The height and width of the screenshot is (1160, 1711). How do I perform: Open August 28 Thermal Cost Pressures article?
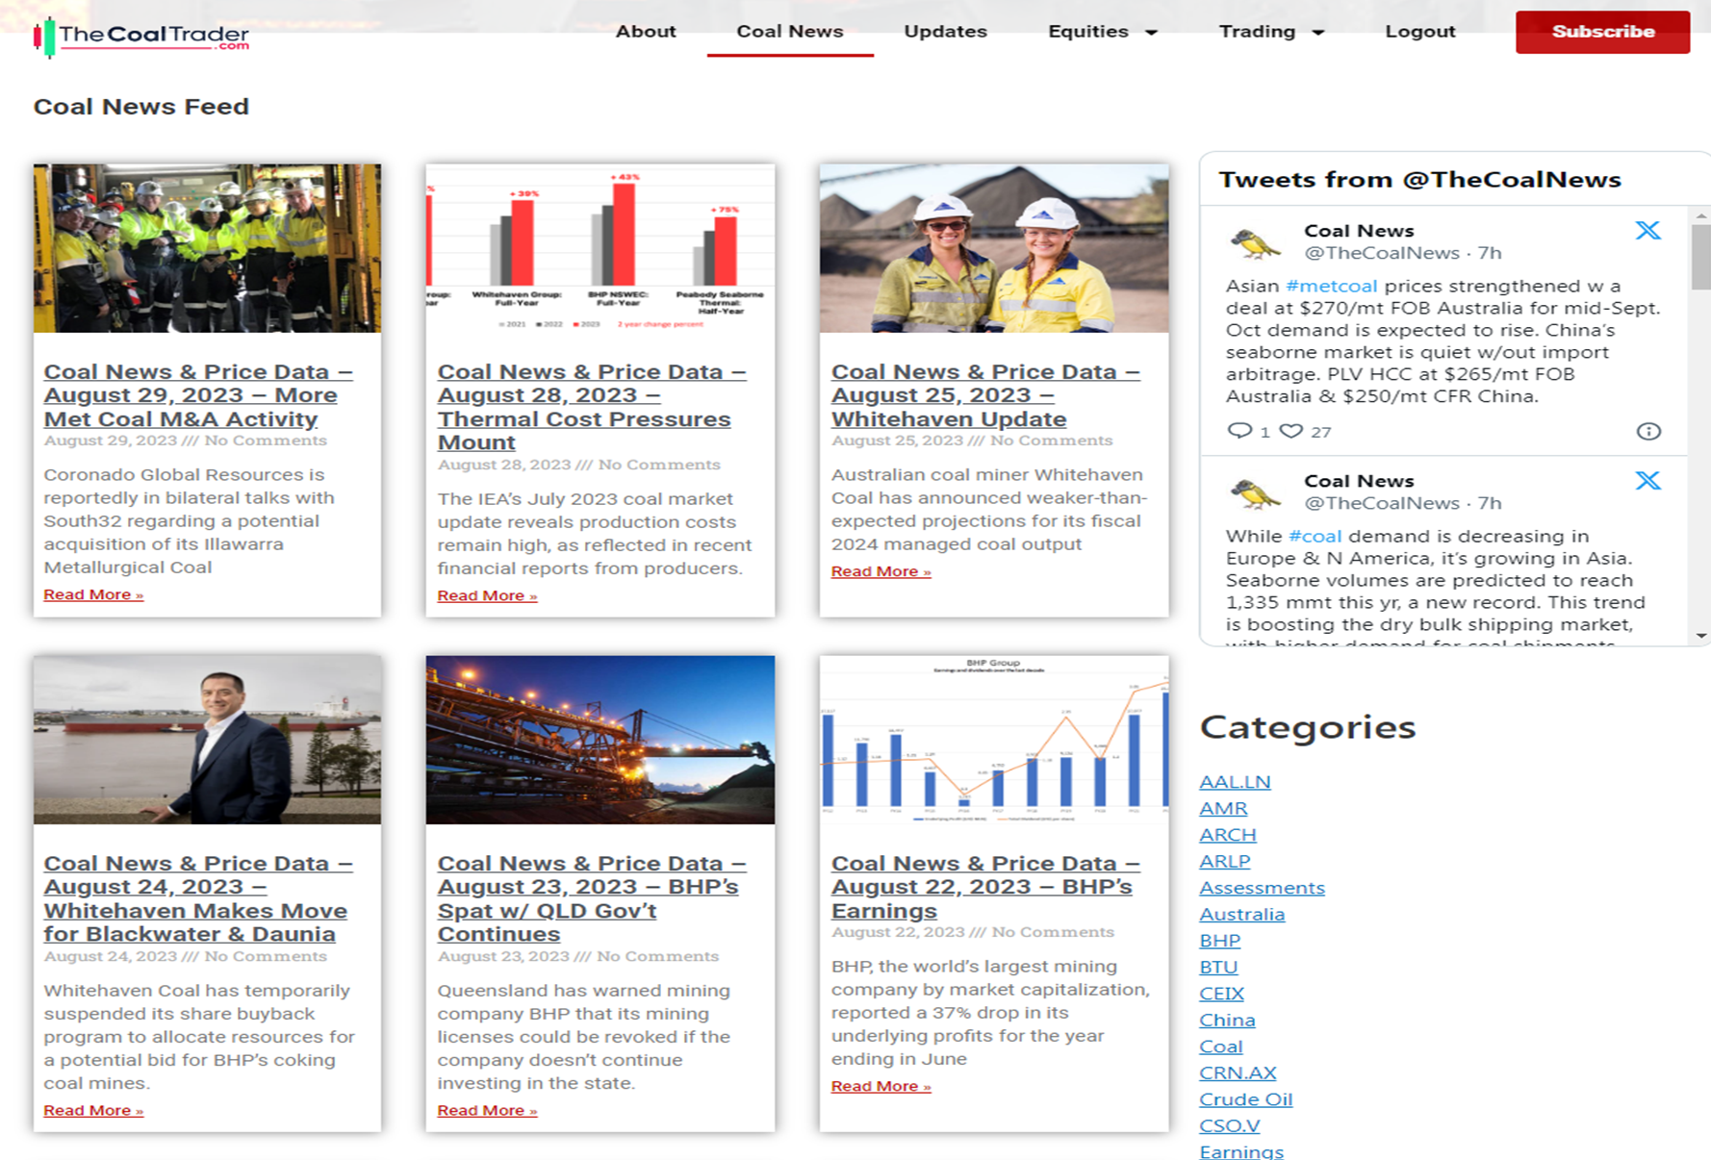pyautogui.click(x=591, y=407)
